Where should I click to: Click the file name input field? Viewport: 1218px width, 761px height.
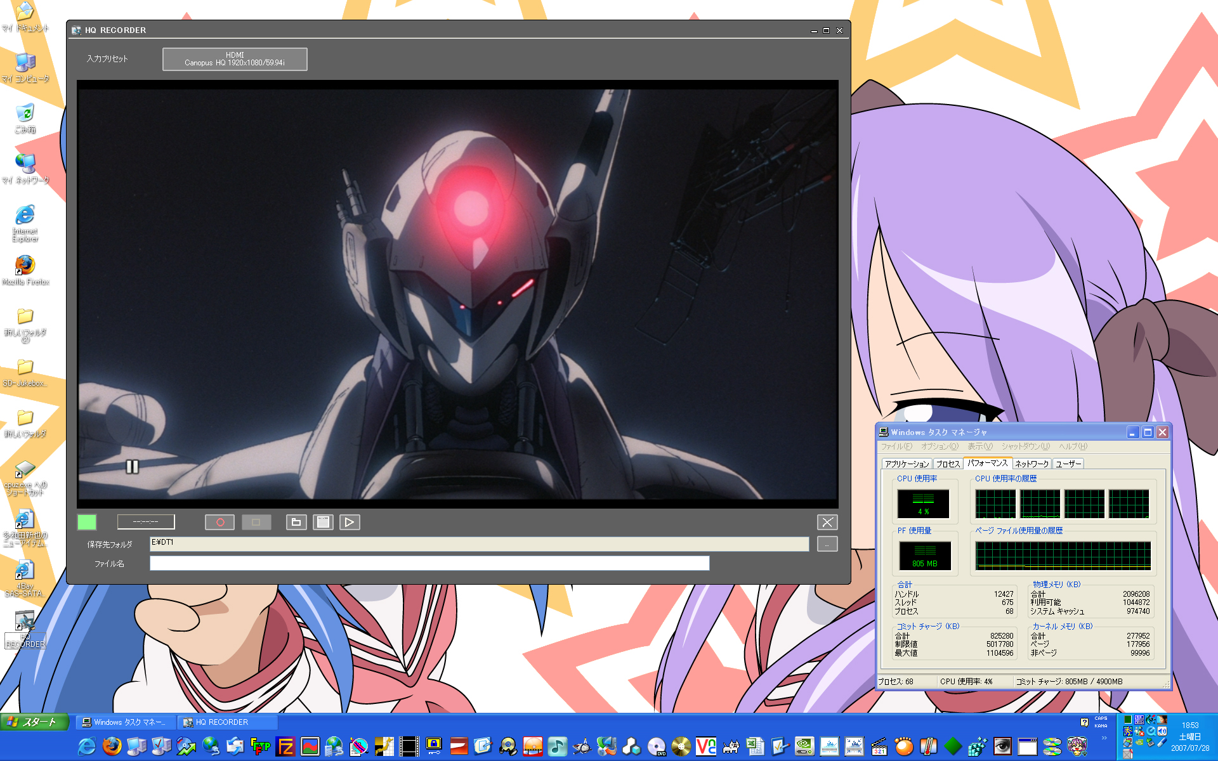pyautogui.click(x=429, y=563)
